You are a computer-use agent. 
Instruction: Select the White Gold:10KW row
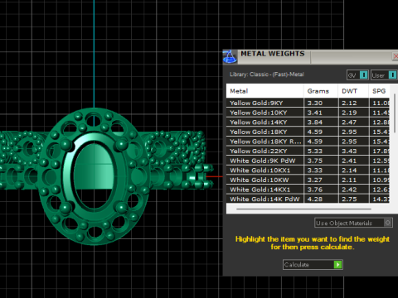[308, 180]
